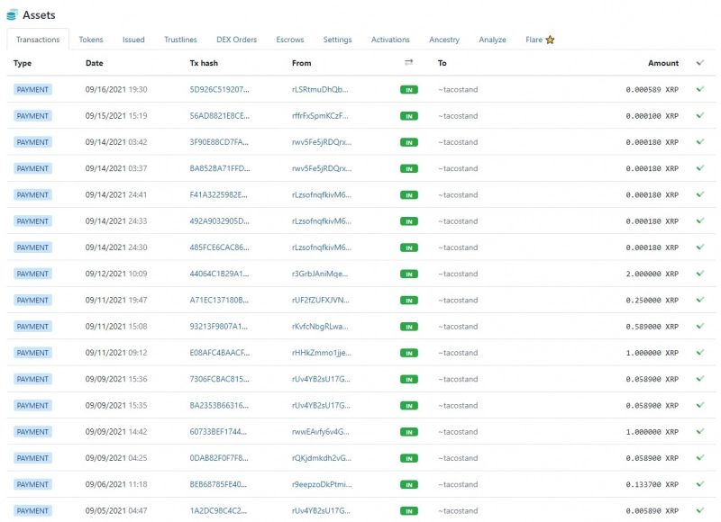Open the Tokens tab
Image resolution: width=721 pixels, height=522 pixels.
91,40
